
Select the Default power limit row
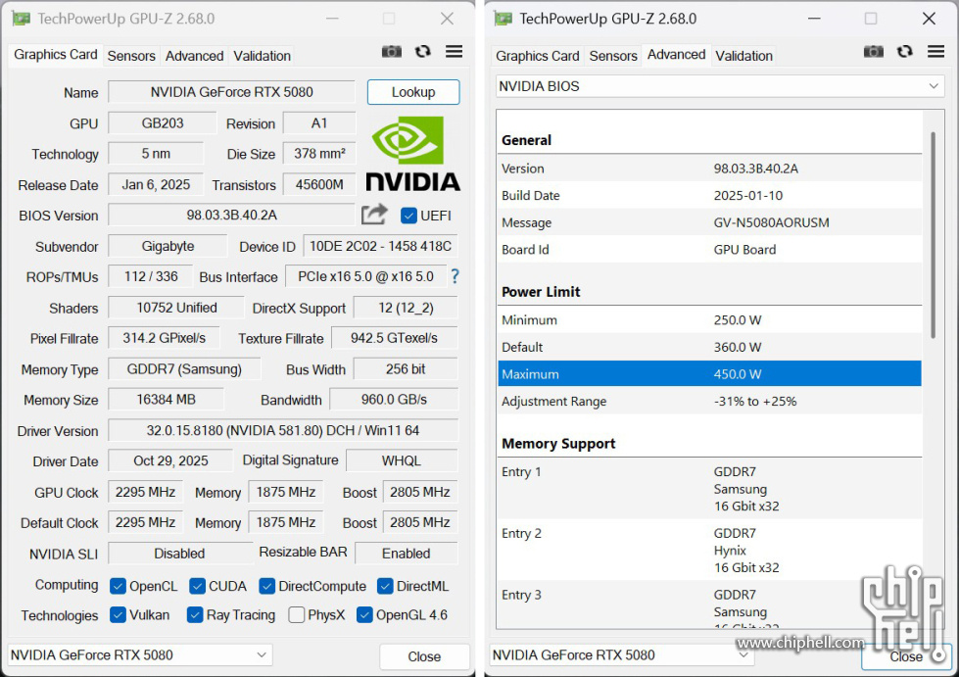tap(709, 347)
